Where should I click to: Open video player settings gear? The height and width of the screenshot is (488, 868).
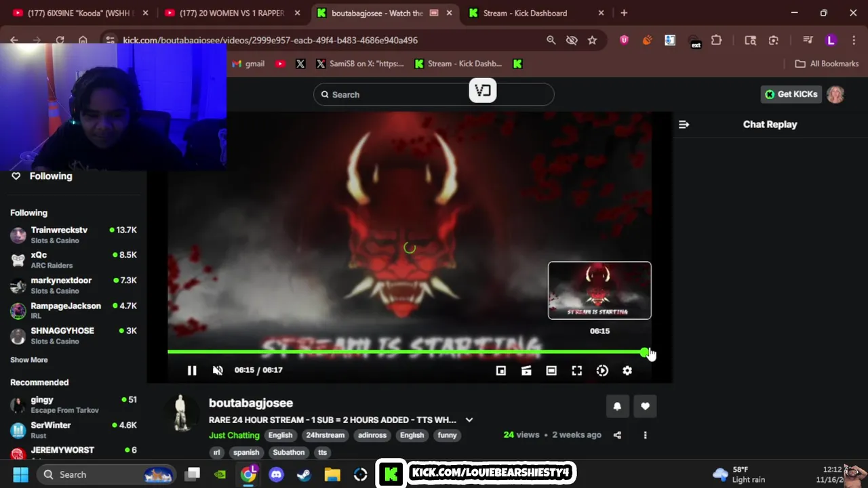pos(627,370)
